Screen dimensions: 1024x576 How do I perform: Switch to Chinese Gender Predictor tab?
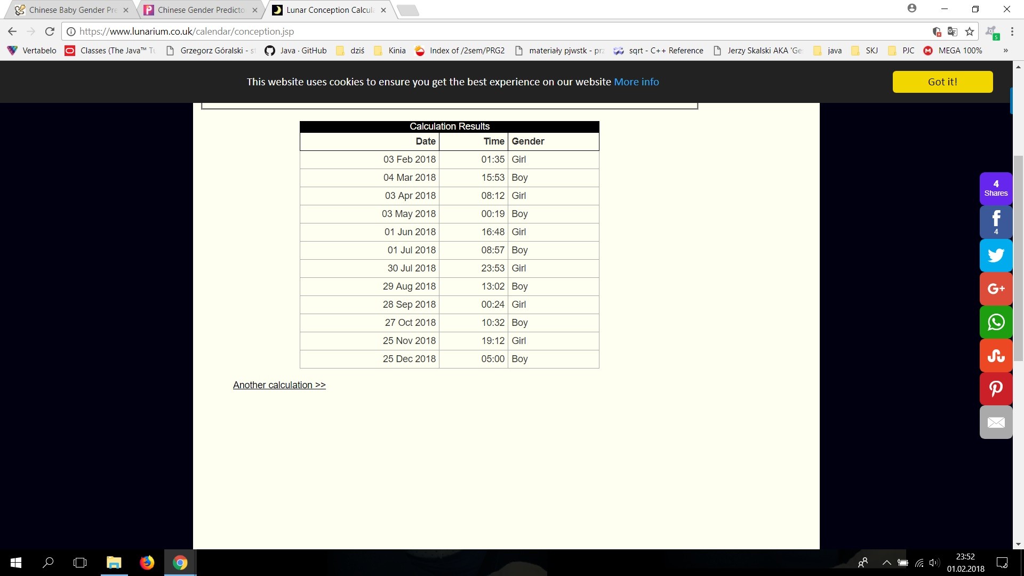pyautogui.click(x=201, y=10)
